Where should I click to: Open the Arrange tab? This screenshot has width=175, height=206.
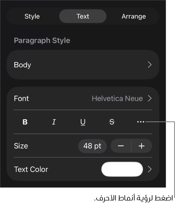[134, 16]
